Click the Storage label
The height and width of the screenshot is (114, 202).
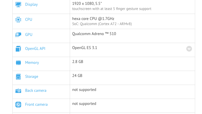coord(31,77)
